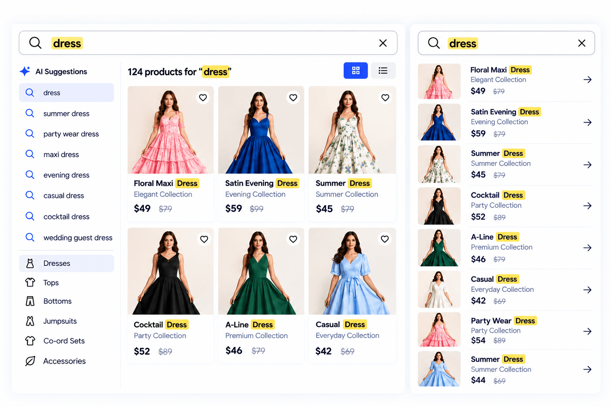611x407 pixels.
Task: Open Satin Evening Dress arrow in right list
Action: [588, 122]
